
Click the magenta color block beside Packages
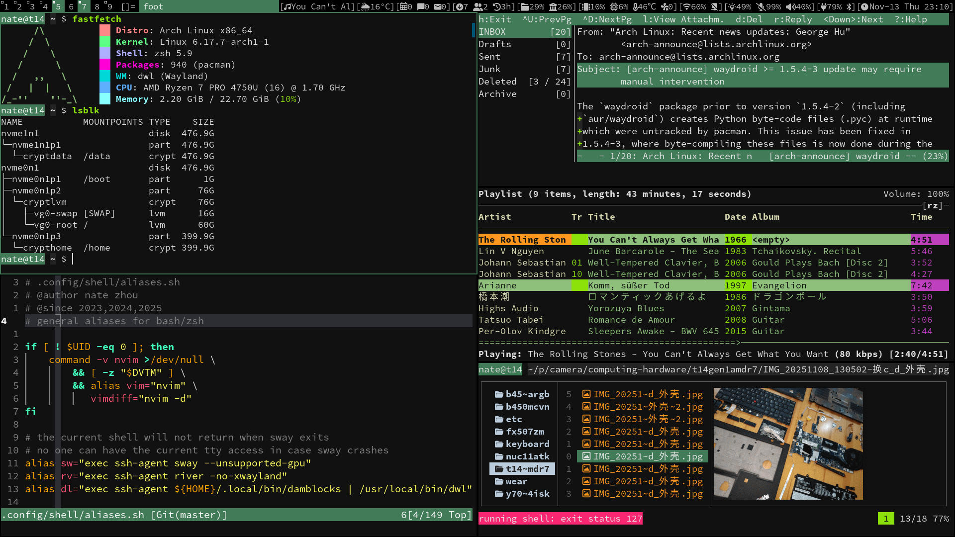(x=104, y=65)
